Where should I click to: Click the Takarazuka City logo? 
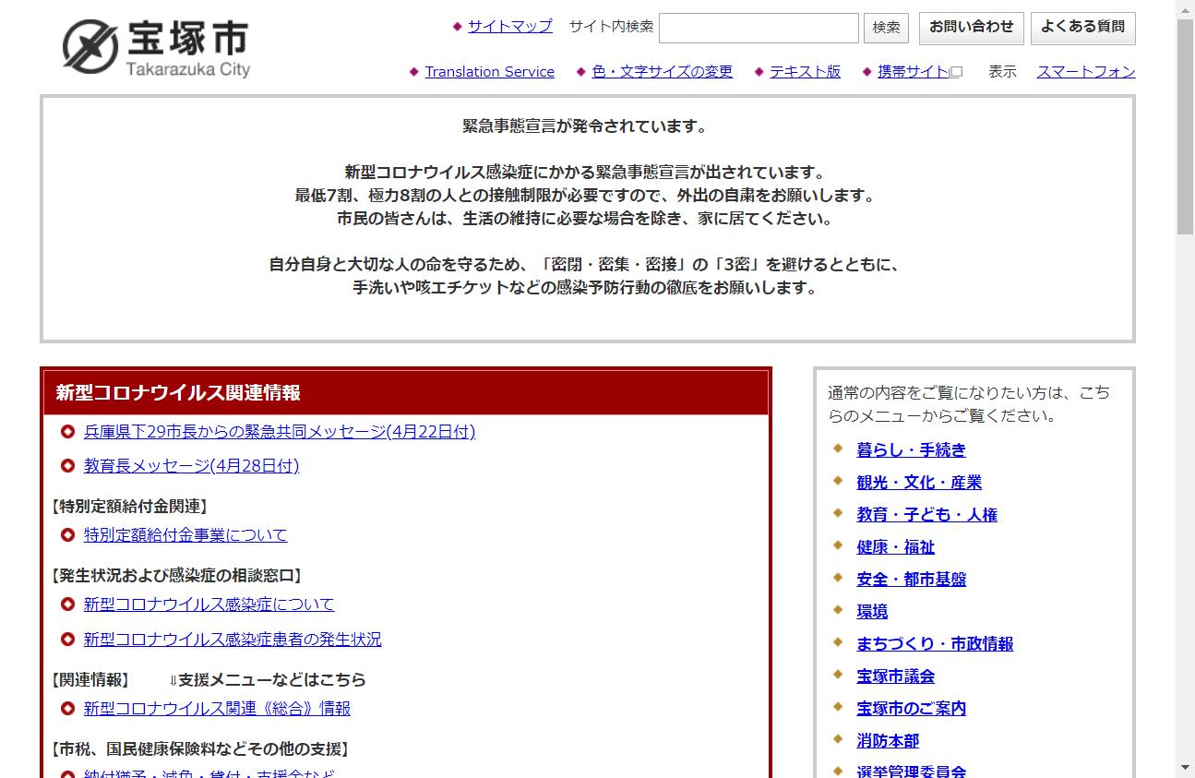click(x=157, y=47)
